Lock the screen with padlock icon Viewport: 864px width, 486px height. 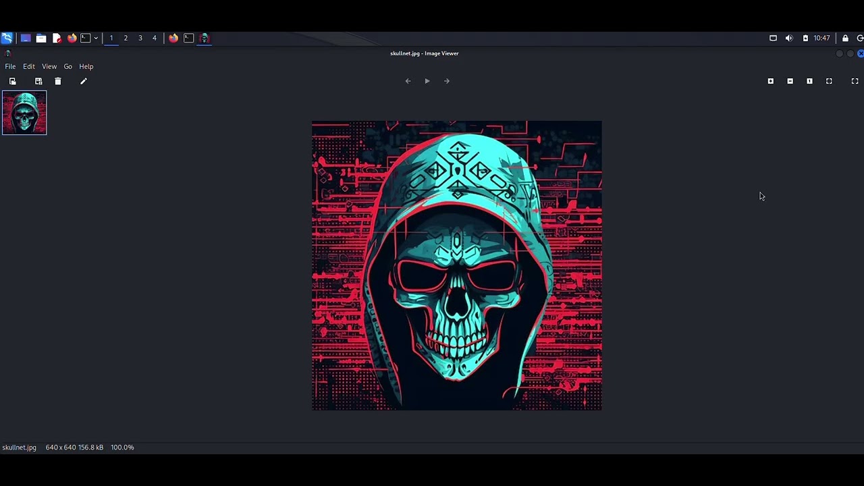845,38
